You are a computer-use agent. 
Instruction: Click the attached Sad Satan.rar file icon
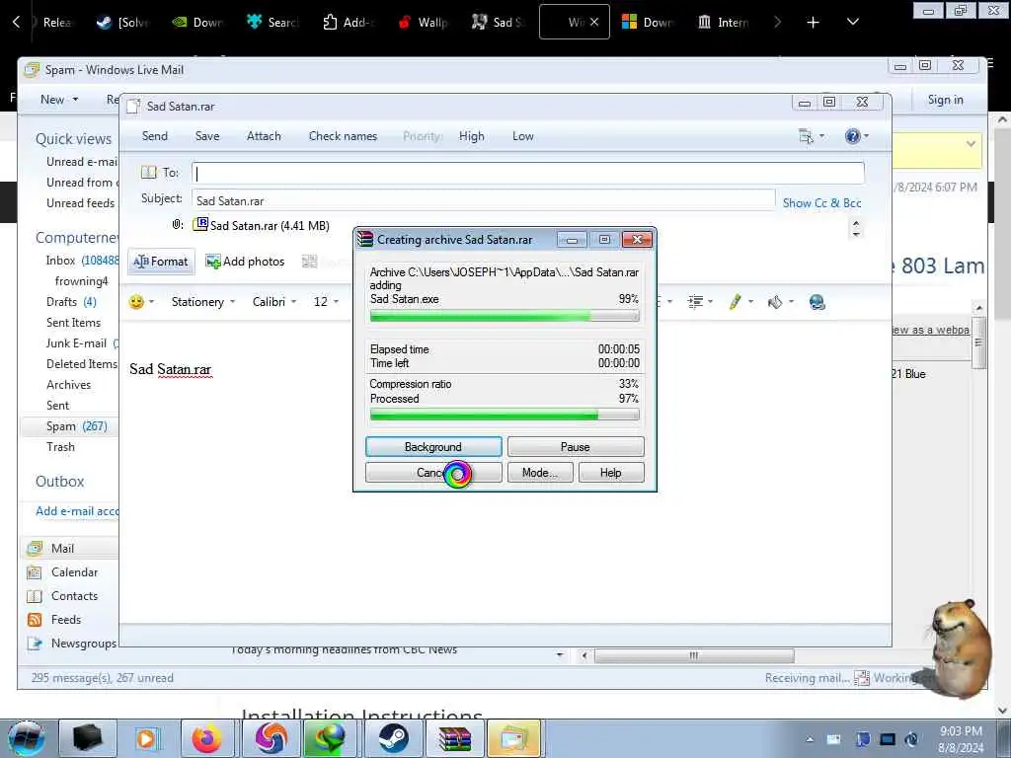200,224
